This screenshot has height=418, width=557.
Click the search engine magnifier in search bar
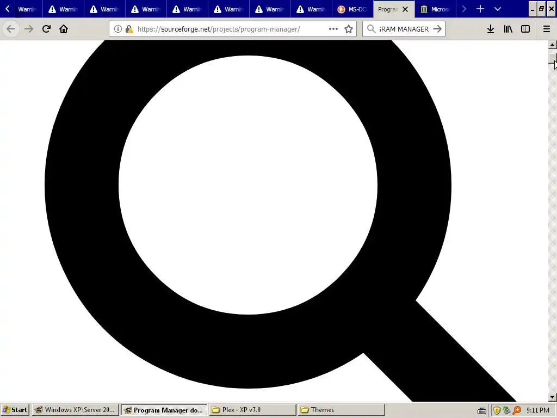[371, 29]
